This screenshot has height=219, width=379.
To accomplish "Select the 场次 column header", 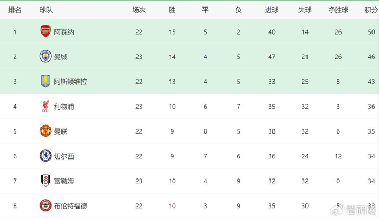I will (x=139, y=10).
